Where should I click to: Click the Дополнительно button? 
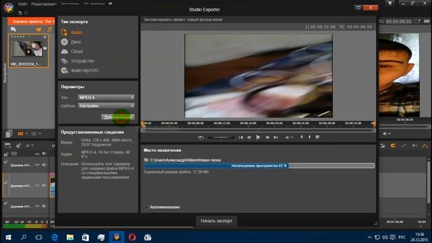point(118,117)
